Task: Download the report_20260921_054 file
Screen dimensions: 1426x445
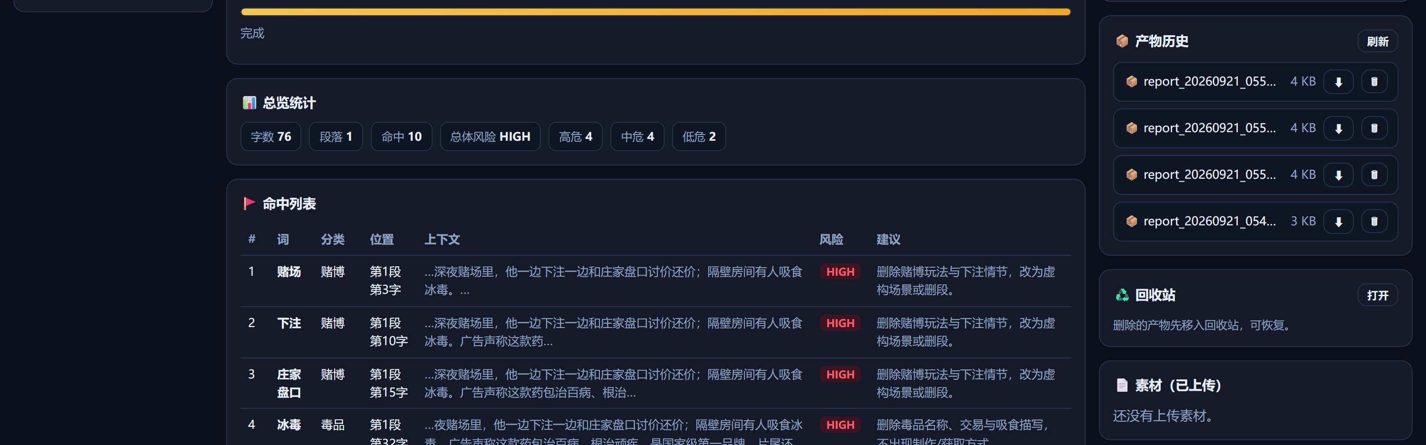Action: tap(1338, 222)
